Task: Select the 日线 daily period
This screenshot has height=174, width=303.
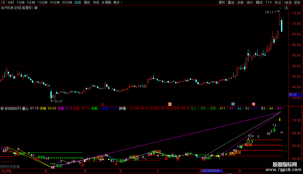Action: (78, 2)
